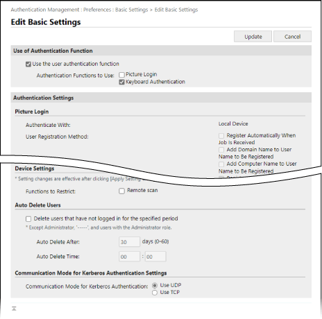Click the back-to-top arrow icon
The width and height of the screenshot is (322, 319).
point(14,309)
